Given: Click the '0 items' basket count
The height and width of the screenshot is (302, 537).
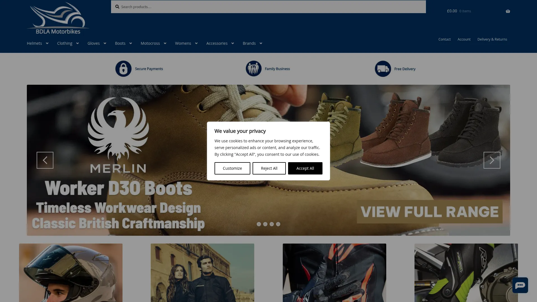Looking at the screenshot, I should 465,11.
